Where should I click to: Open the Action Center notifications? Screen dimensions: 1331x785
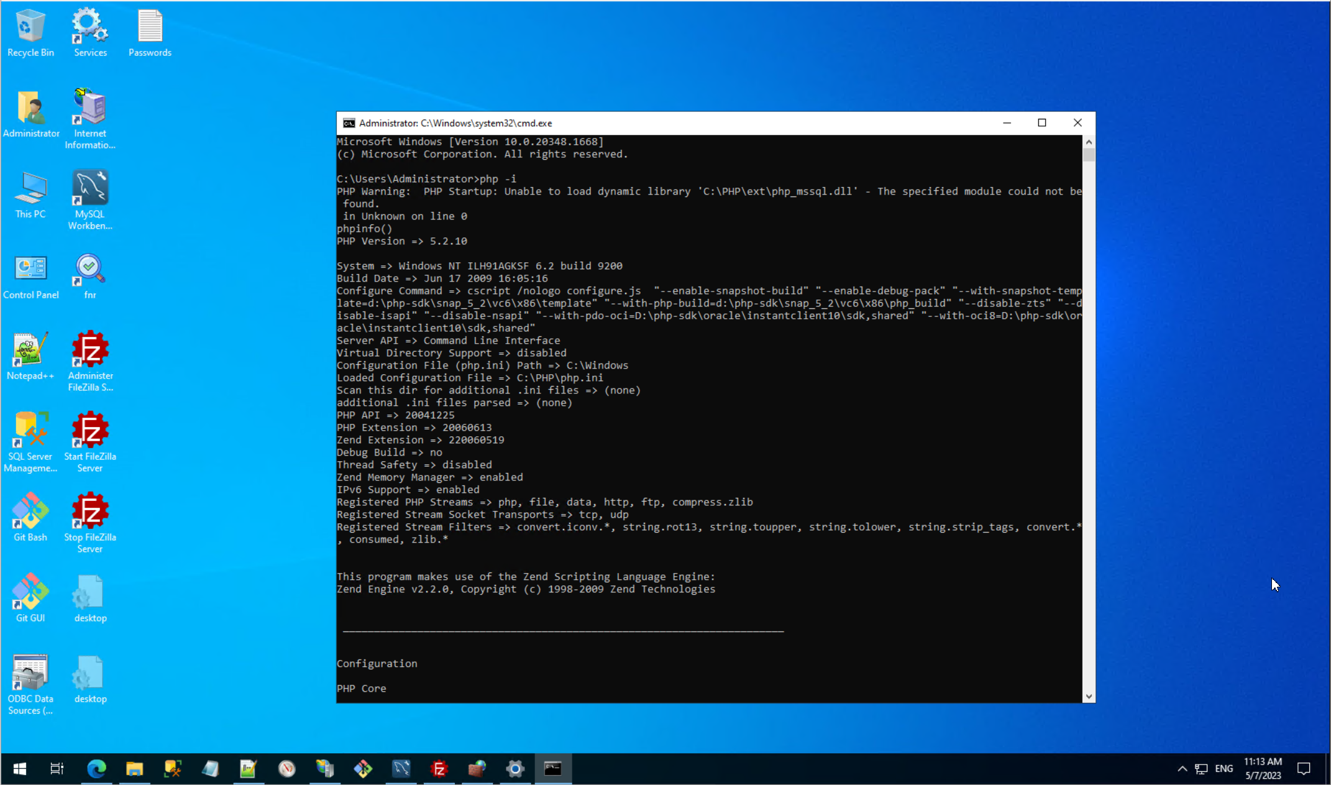click(1304, 769)
